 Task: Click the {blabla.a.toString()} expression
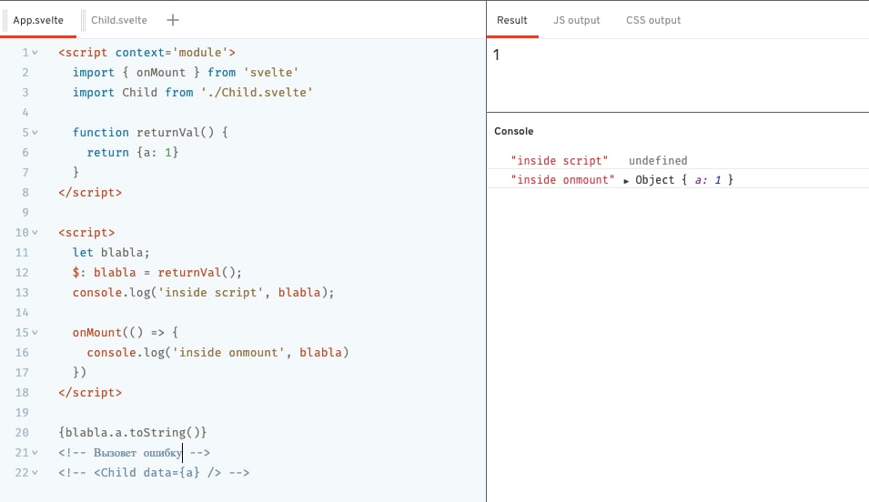(x=133, y=433)
